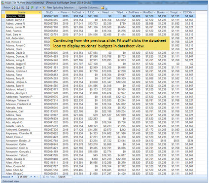Click the $834 CC/Oth value
Viewport: 209px width, 183px height.
pyautogui.click(x=190, y=141)
